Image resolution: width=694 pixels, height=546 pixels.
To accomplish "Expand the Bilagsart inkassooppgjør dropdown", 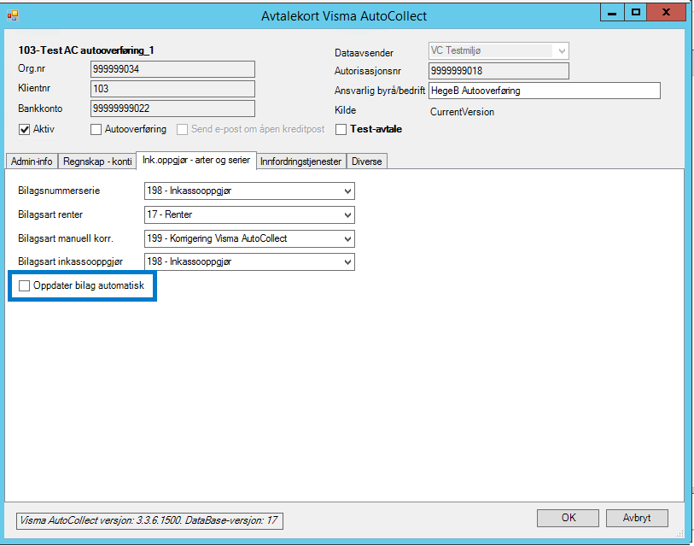I will (249, 262).
